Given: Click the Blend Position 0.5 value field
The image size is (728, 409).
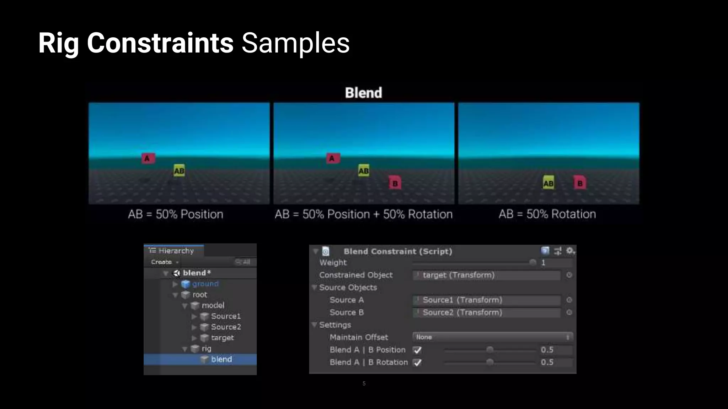Looking at the screenshot, I should (x=556, y=350).
